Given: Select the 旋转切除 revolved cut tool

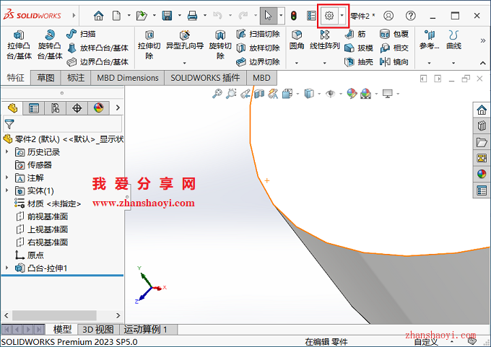Looking at the screenshot, I should tap(220, 45).
